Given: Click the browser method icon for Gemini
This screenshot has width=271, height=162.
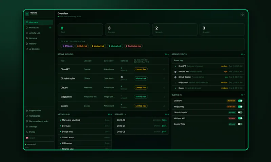Looking at the screenshot, I should click(x=121, y=105).
